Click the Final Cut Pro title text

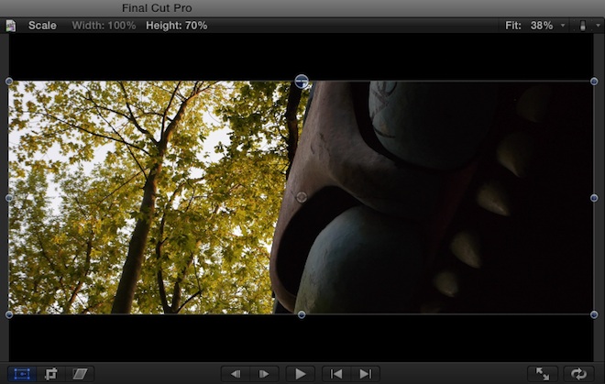click(x=157, y=7)
